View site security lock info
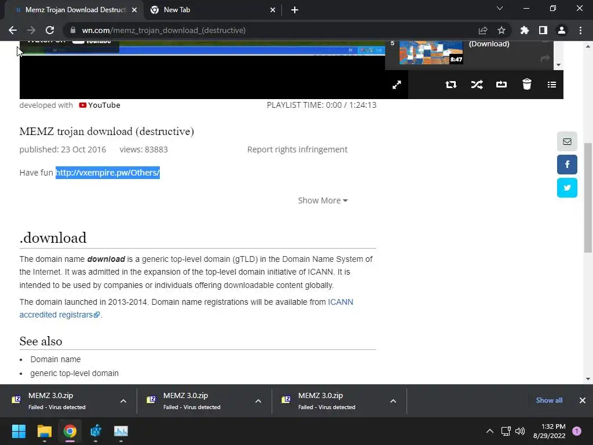Image resolution: width=593 pixels, height=445 pixels. [x=73, y=30]
